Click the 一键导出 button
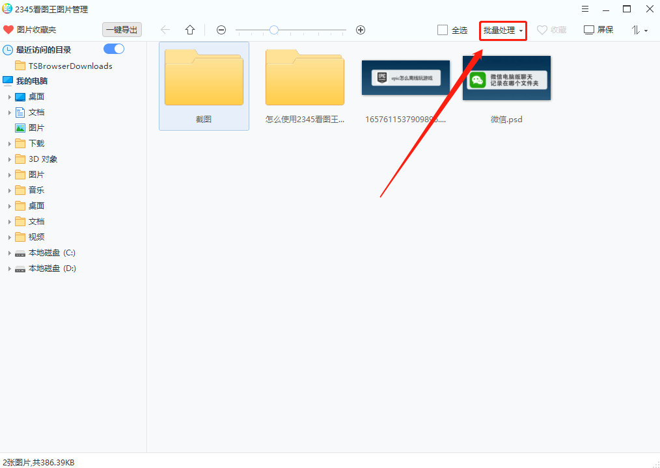 click(x=122, y=30)
